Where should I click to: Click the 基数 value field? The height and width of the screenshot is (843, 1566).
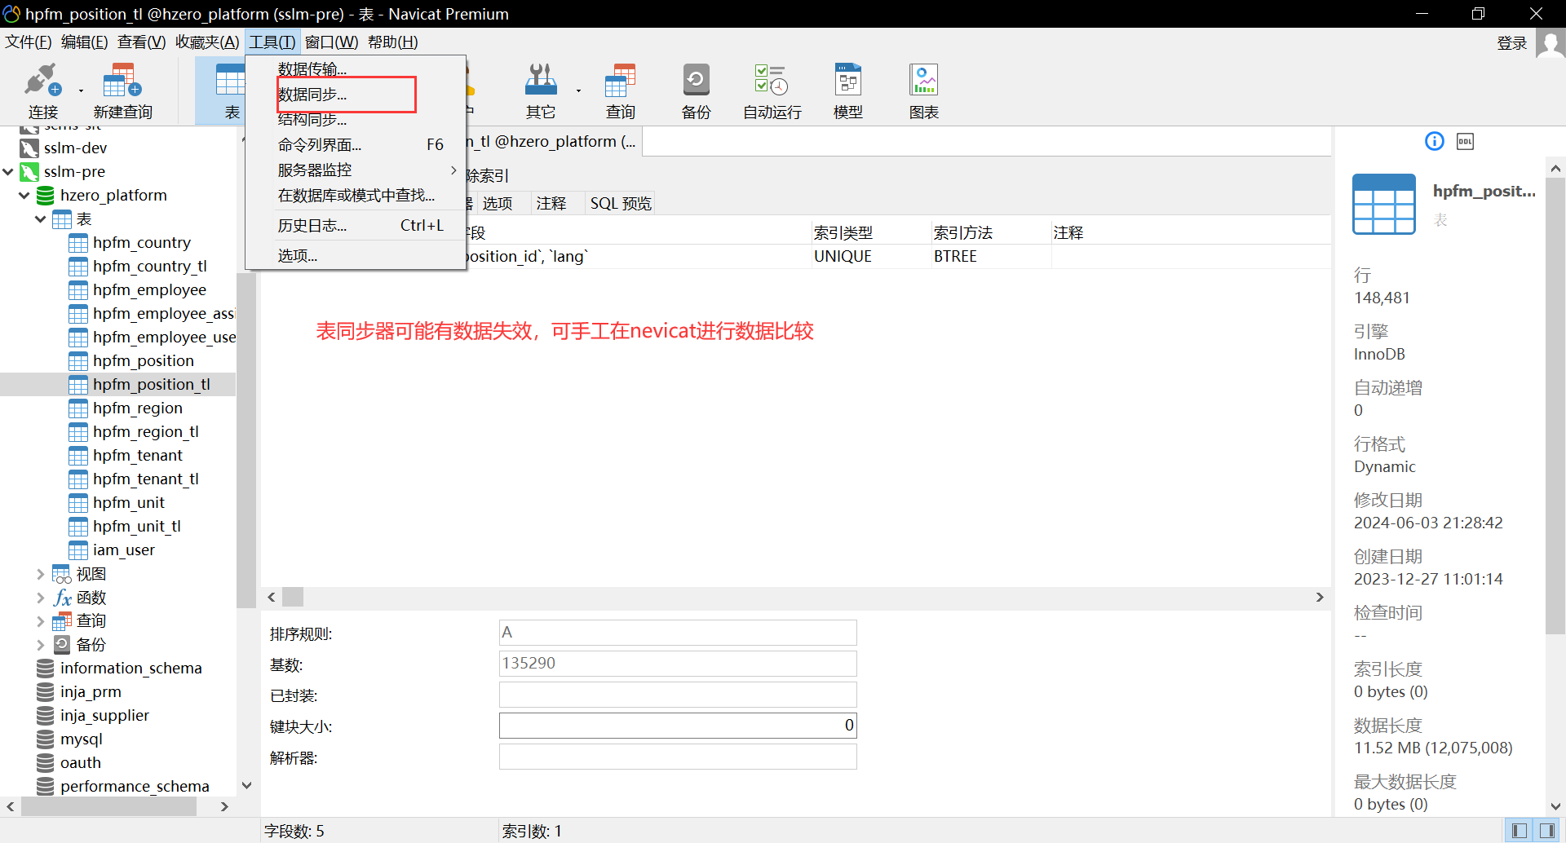(678, 664)
